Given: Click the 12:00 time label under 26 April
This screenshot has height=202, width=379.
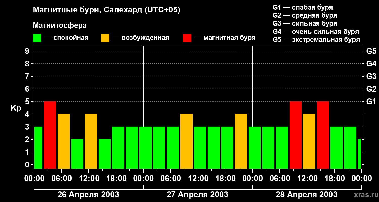Looking at the screenshot, I should 89,178.
